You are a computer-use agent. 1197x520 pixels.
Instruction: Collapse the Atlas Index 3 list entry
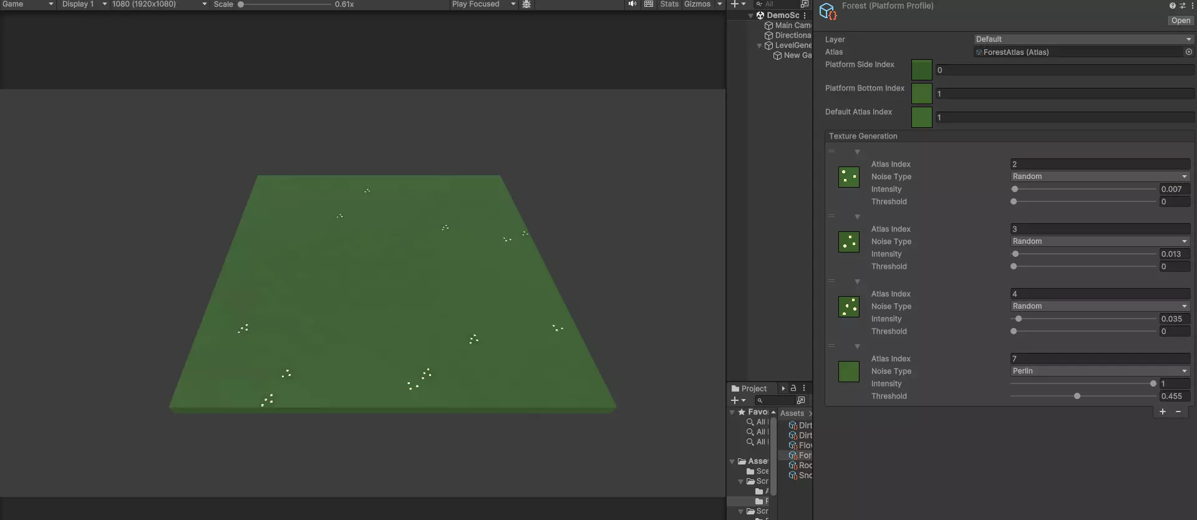[x=857, y=217]
